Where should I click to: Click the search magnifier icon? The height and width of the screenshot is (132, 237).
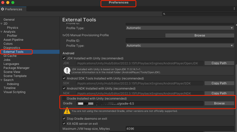(164, 14)
